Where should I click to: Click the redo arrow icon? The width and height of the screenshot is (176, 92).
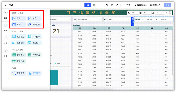pos(112,5)
